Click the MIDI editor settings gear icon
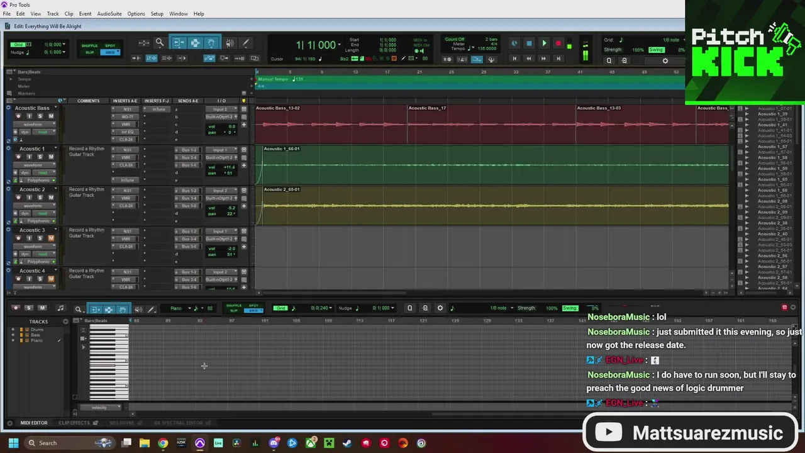Screen dimensions: 805x453 (x=440, y=308)
